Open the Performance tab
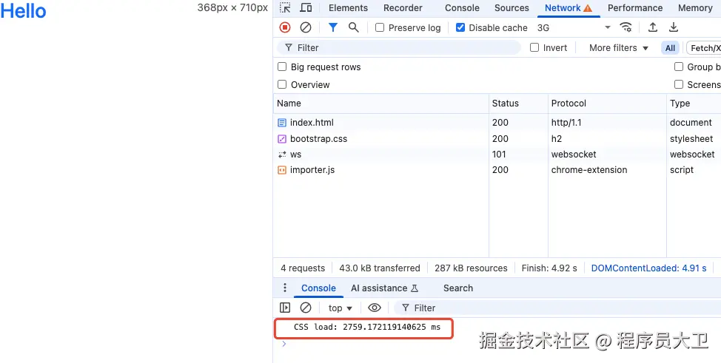Screen dimensions: 721x363 (x=635, y=8)
